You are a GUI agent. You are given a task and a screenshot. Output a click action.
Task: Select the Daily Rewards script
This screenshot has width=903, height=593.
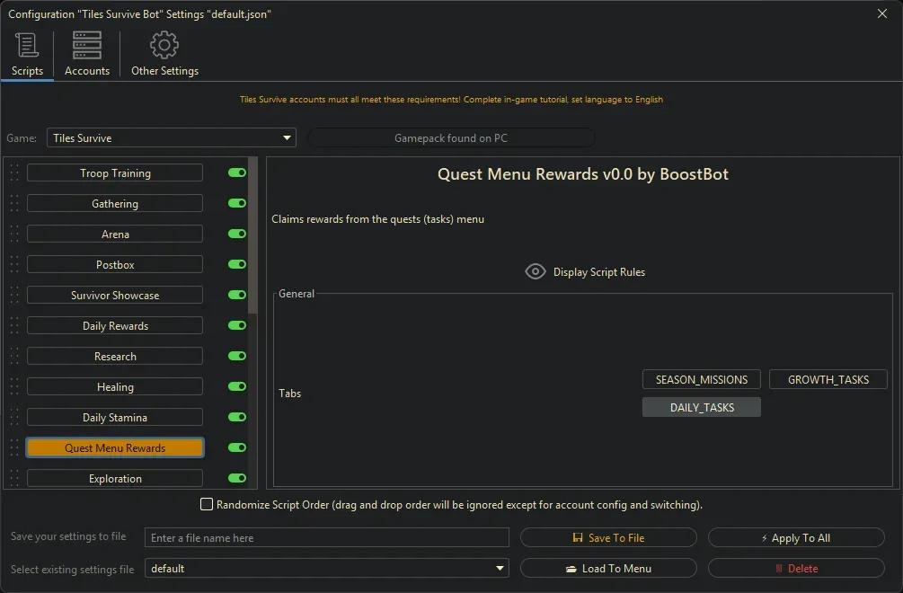(115, 326)
